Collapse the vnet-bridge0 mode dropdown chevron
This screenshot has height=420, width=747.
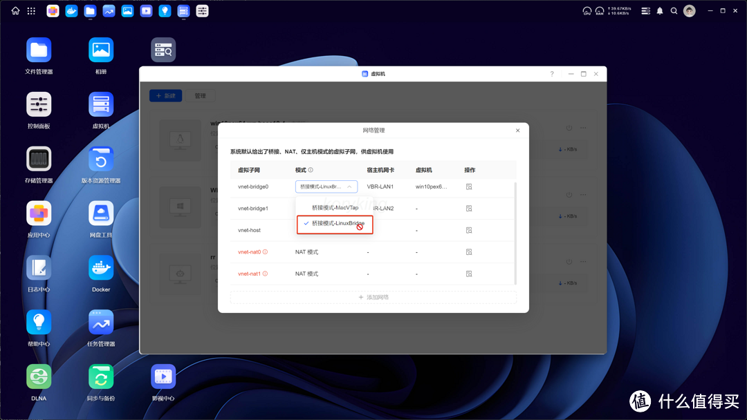tap(351, 187)
